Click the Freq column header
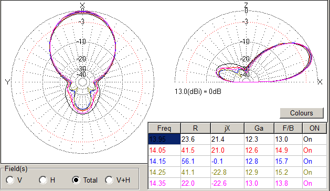 [x=164, y=128]
